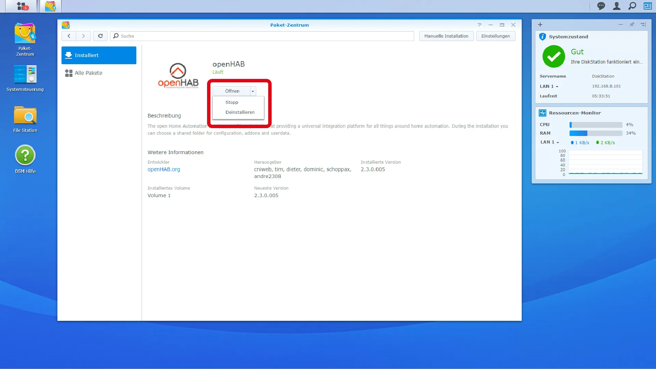Go forward in Paket-Zentrum

point(83,36)
